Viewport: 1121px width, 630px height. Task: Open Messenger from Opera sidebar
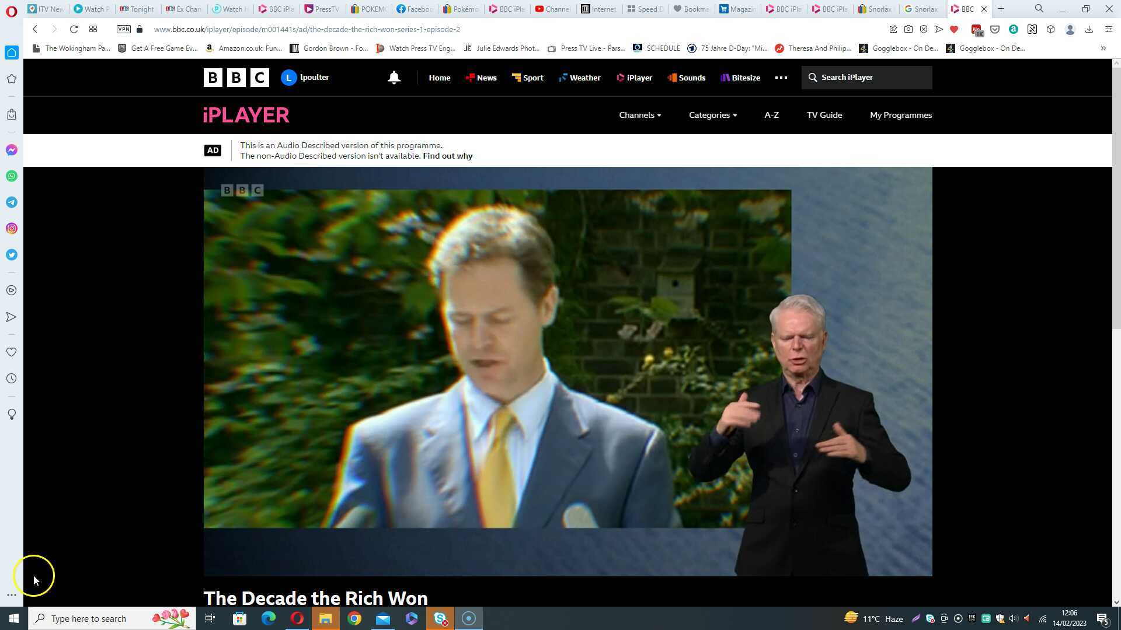click(12, 150)
